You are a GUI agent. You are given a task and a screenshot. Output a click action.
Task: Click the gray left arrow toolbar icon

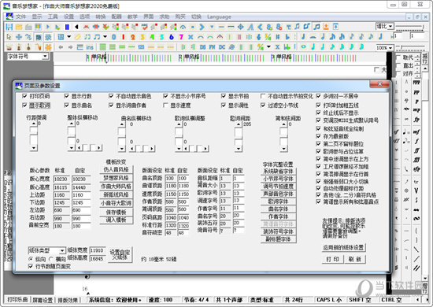coord(61,47)
